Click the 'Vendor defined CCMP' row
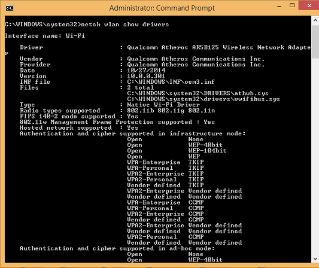The image size is (319, 268). tap(165, 220)
